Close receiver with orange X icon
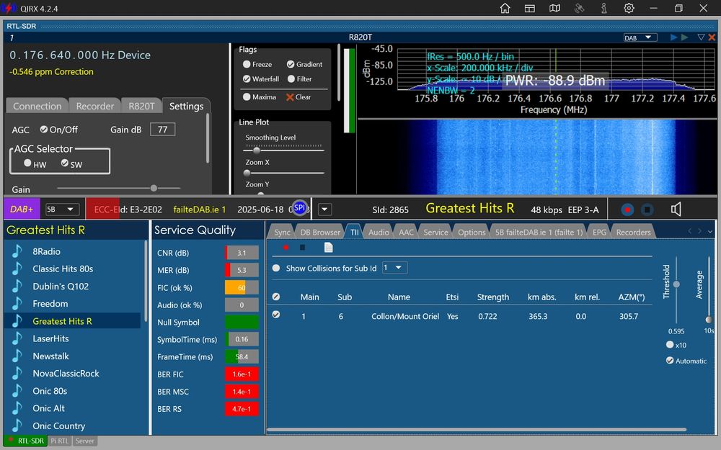 click(x=712, y=37)
